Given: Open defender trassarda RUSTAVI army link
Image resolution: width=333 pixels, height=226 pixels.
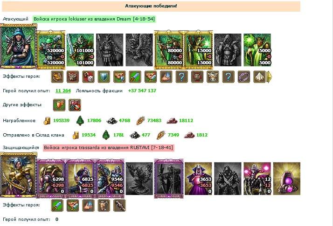Looking at the screenshot, I should click(109, 148).
